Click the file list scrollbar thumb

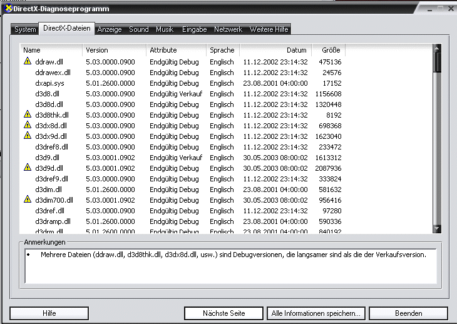[x=437, y=62]
